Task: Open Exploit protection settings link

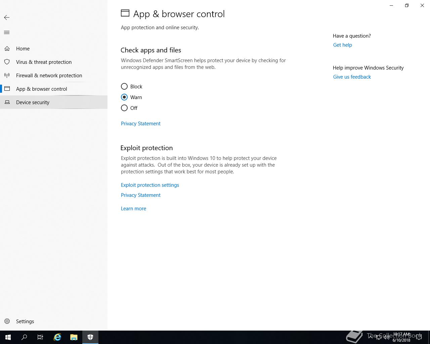Action: (x=150, y=185)
